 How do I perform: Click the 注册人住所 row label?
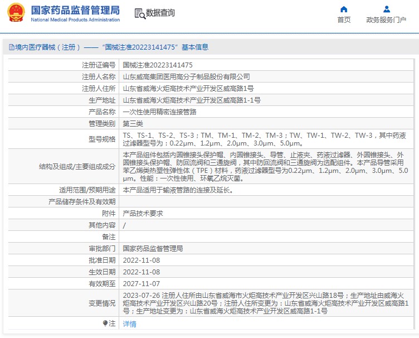[x=99, y=89]
